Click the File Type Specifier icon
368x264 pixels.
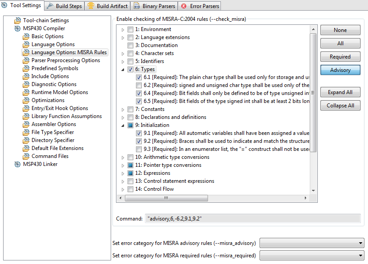tap(26, 132)
